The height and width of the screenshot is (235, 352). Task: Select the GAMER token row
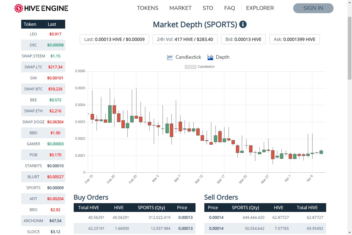click(43, 144)
